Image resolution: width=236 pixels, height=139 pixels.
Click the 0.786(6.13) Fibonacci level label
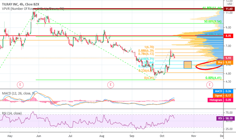[x=146, y=54]
